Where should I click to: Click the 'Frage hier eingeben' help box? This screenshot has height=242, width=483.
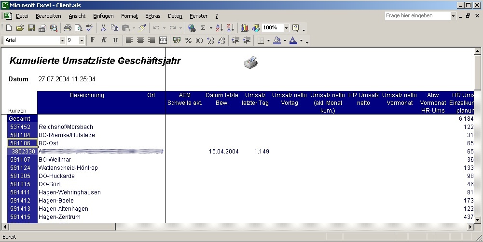417,16
